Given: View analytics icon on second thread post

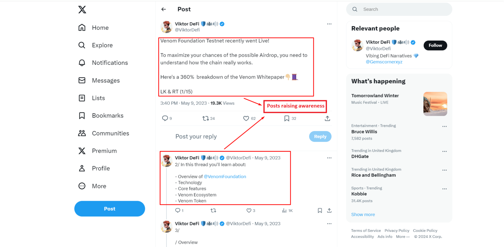Looking at the screenshot, I should pyautogui.click(x=284, y=211).
